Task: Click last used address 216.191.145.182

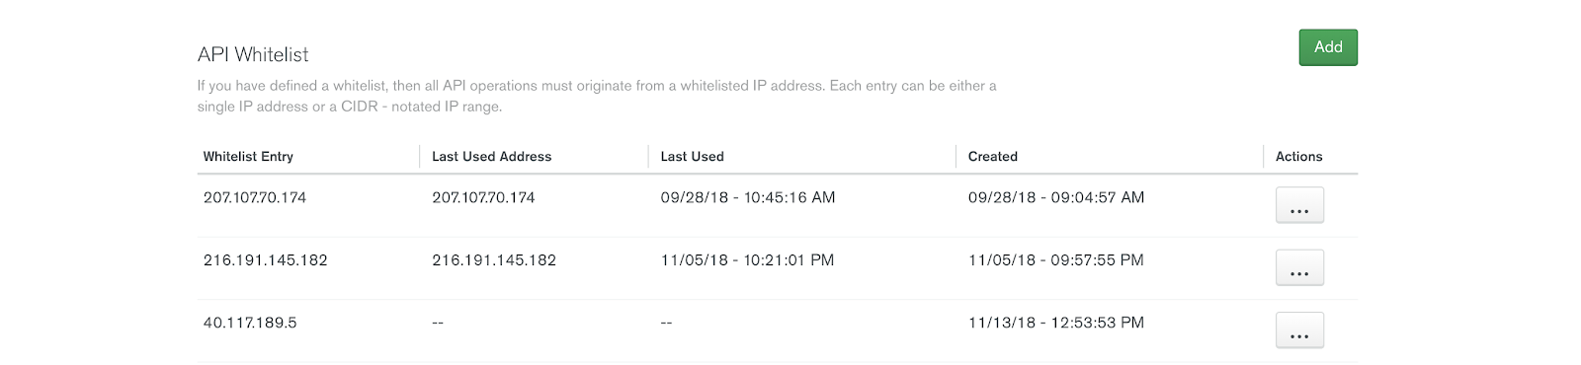Action: [494, 260]
